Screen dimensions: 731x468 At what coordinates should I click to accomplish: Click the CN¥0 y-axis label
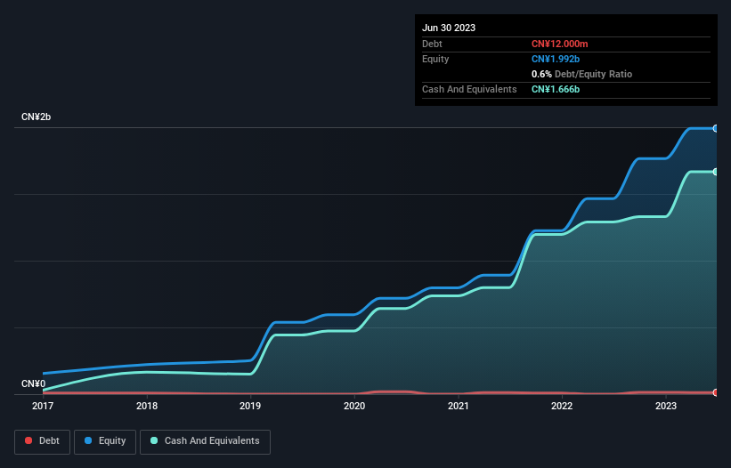click(34, 383)
